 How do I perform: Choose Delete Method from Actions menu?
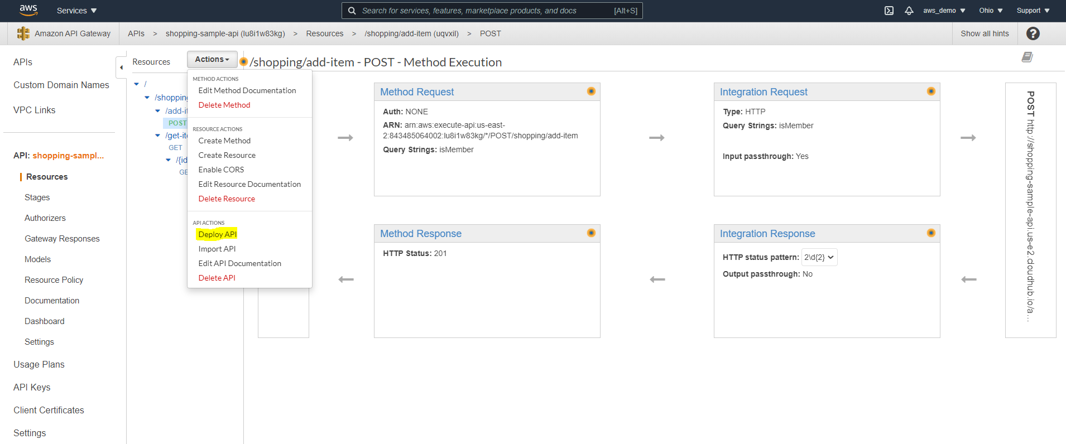(224, 105)
